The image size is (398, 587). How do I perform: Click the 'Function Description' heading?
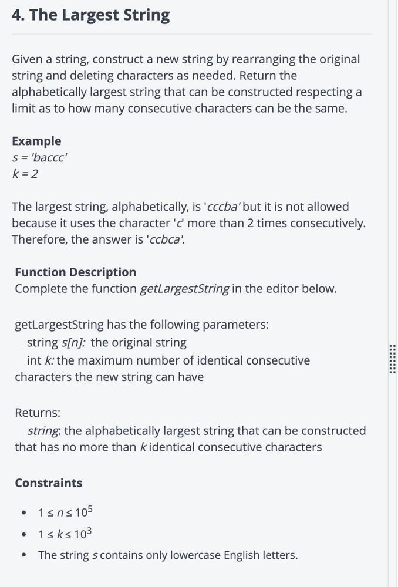tap(76, 272)
